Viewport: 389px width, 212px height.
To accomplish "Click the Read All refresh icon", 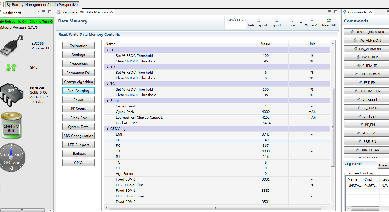I will pos(329,21).
